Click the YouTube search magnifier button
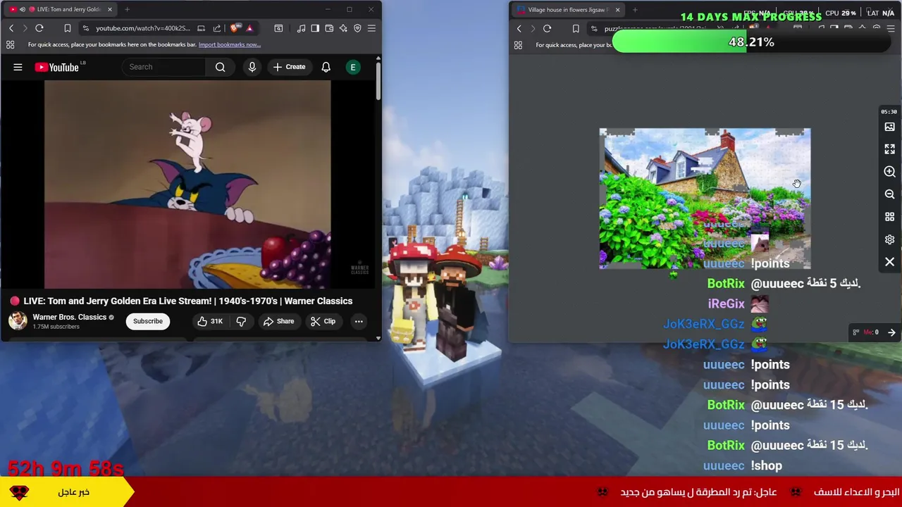The height and width of the screenshot is (507, 902). click(x=221, y=67)
